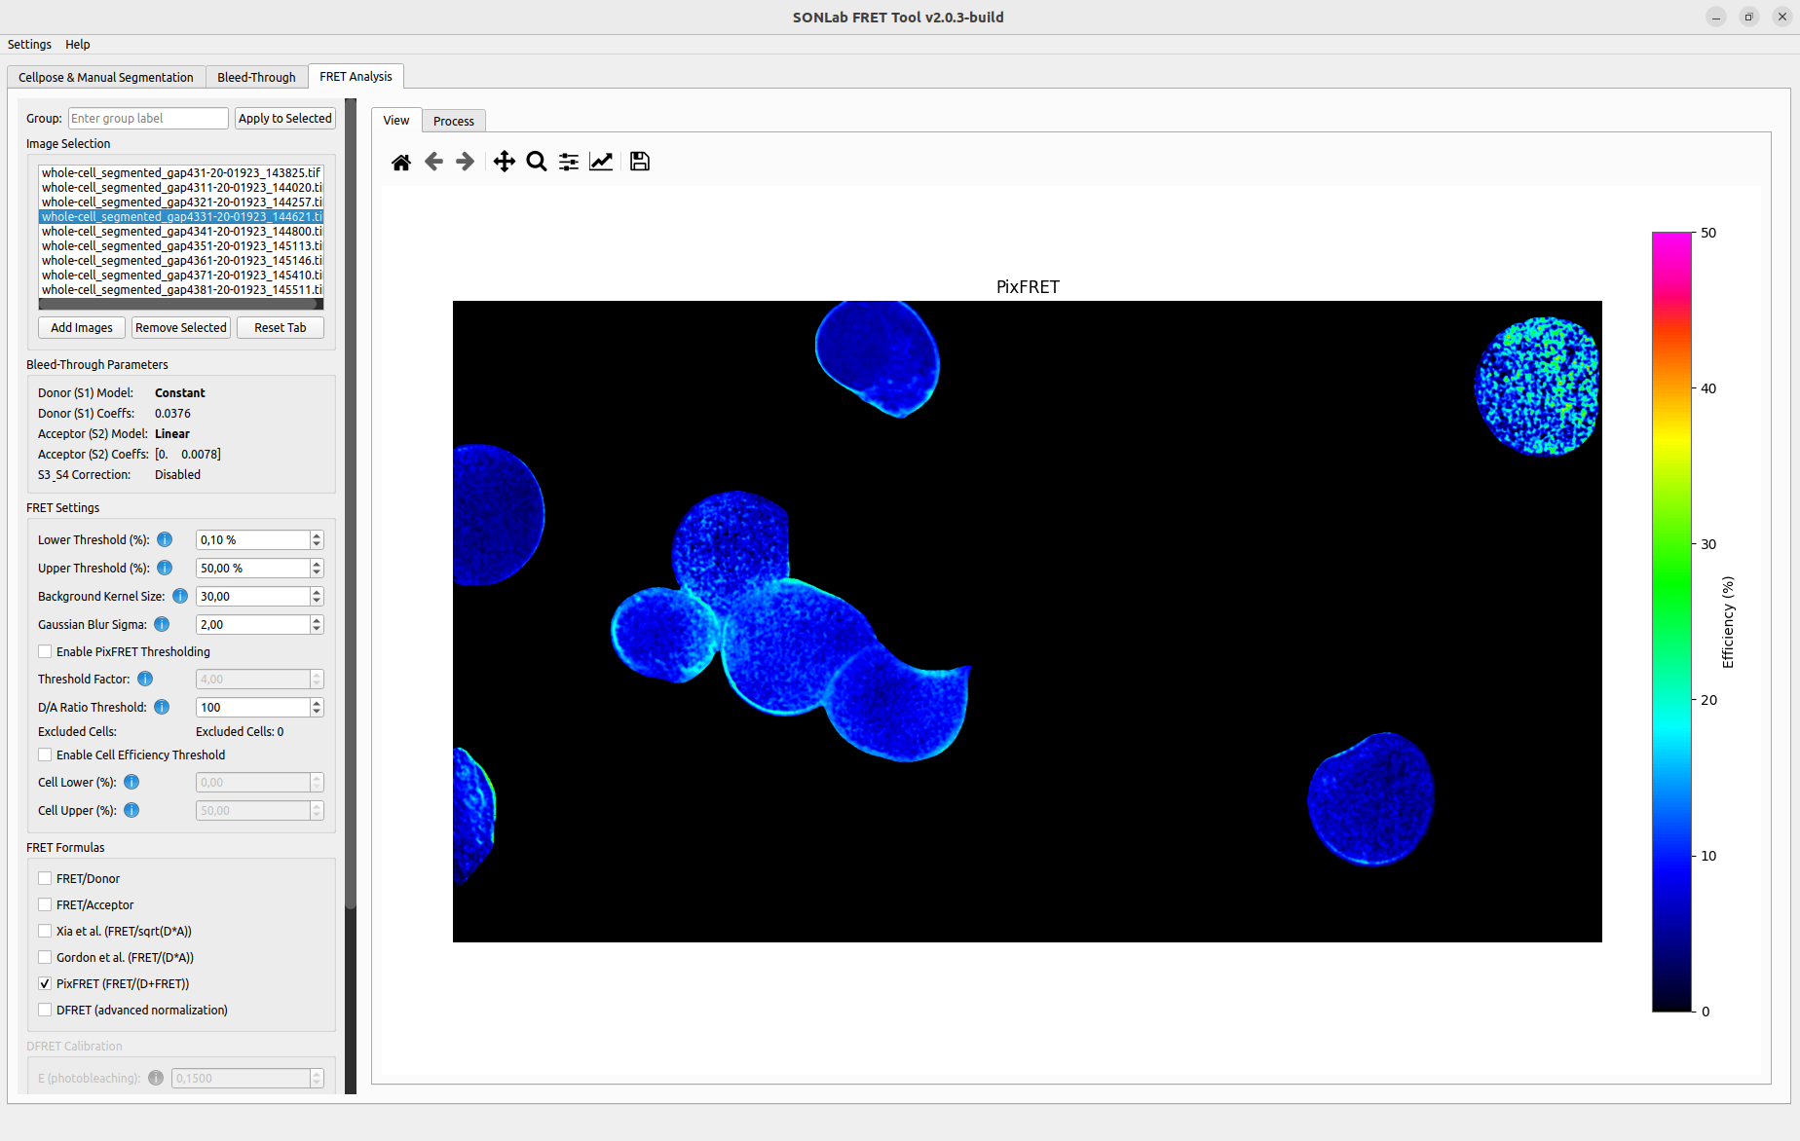Viewport: 1800px width, 1141px height.
Task: Check the FRET/Acceptor formula
Action: coord(45,904)
